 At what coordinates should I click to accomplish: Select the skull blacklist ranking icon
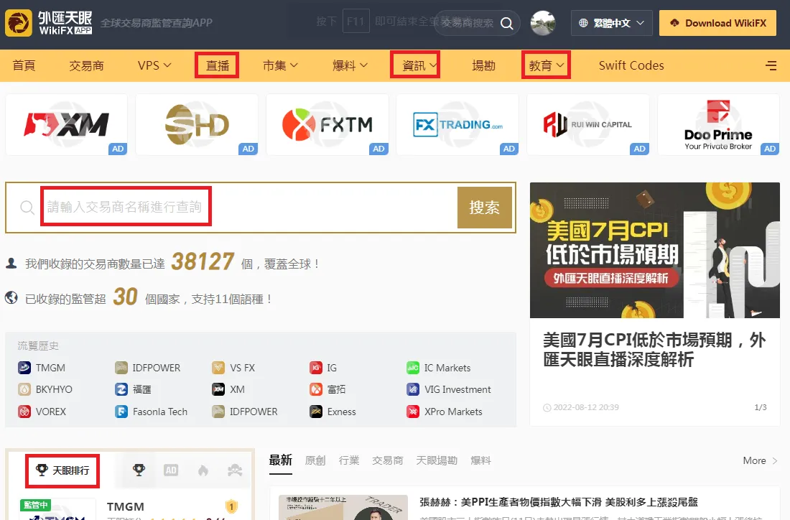[x=235, y=470]
